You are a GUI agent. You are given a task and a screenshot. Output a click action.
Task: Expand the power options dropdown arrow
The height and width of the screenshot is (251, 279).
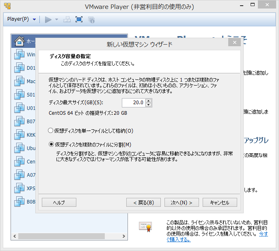coord(56,19)
